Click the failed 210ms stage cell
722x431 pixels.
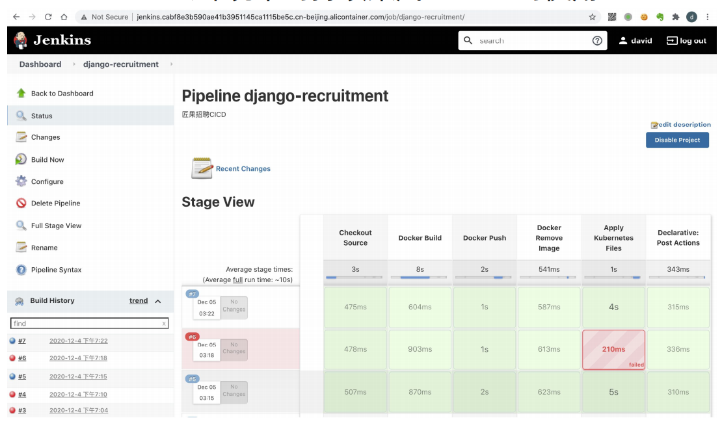tap(613, 350)
